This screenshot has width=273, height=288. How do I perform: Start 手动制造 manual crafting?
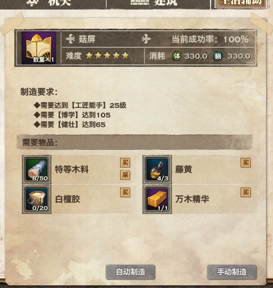232,272
